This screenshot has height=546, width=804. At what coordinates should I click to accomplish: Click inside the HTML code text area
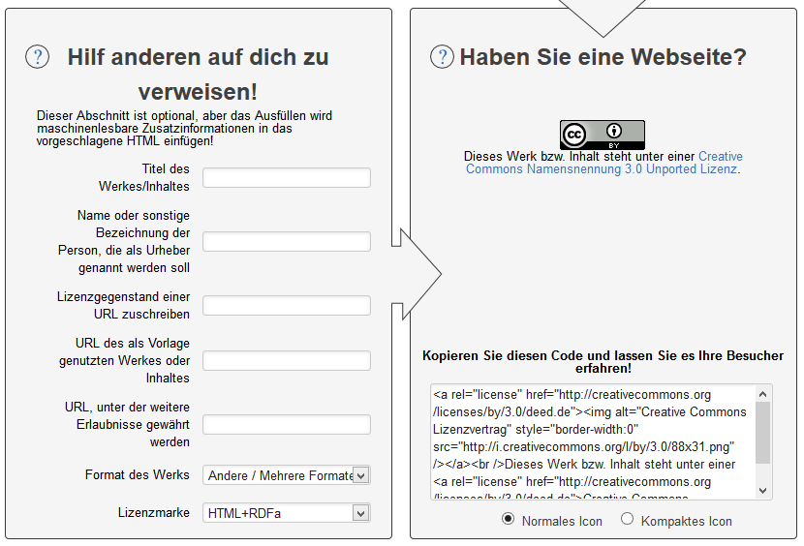591,442
